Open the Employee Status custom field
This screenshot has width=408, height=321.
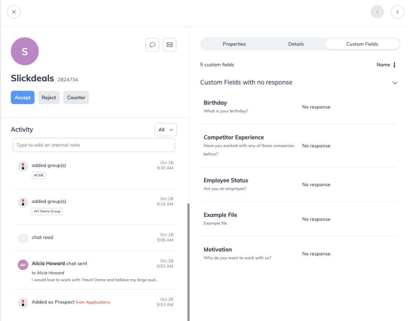point(299,185)
